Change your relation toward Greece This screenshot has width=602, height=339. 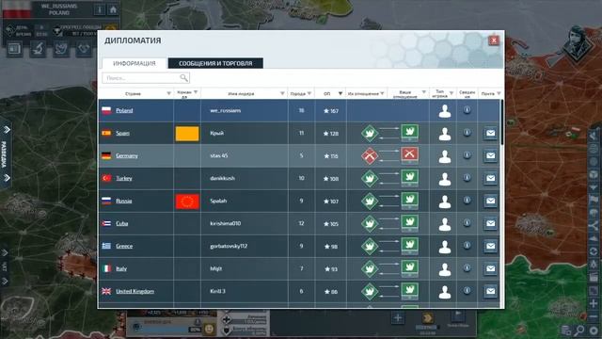(410, 246)
